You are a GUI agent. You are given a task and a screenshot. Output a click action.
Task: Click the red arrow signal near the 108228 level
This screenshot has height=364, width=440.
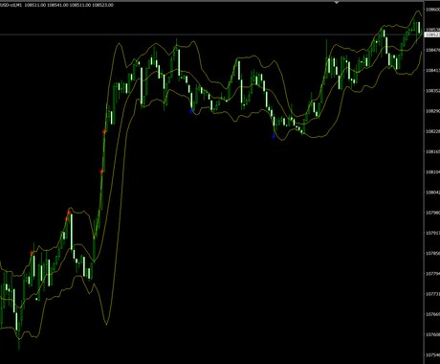[x=104, y=132]
